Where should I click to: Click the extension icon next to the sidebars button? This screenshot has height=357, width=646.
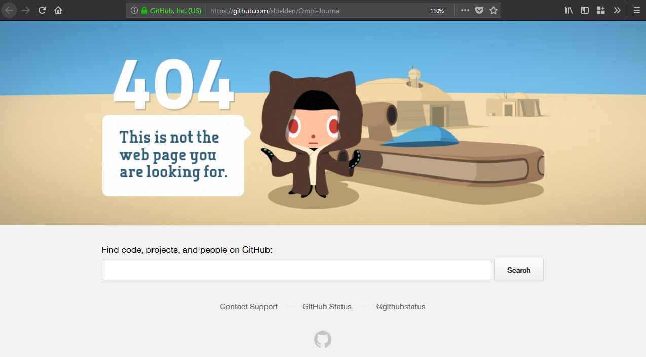click(601, 10)
